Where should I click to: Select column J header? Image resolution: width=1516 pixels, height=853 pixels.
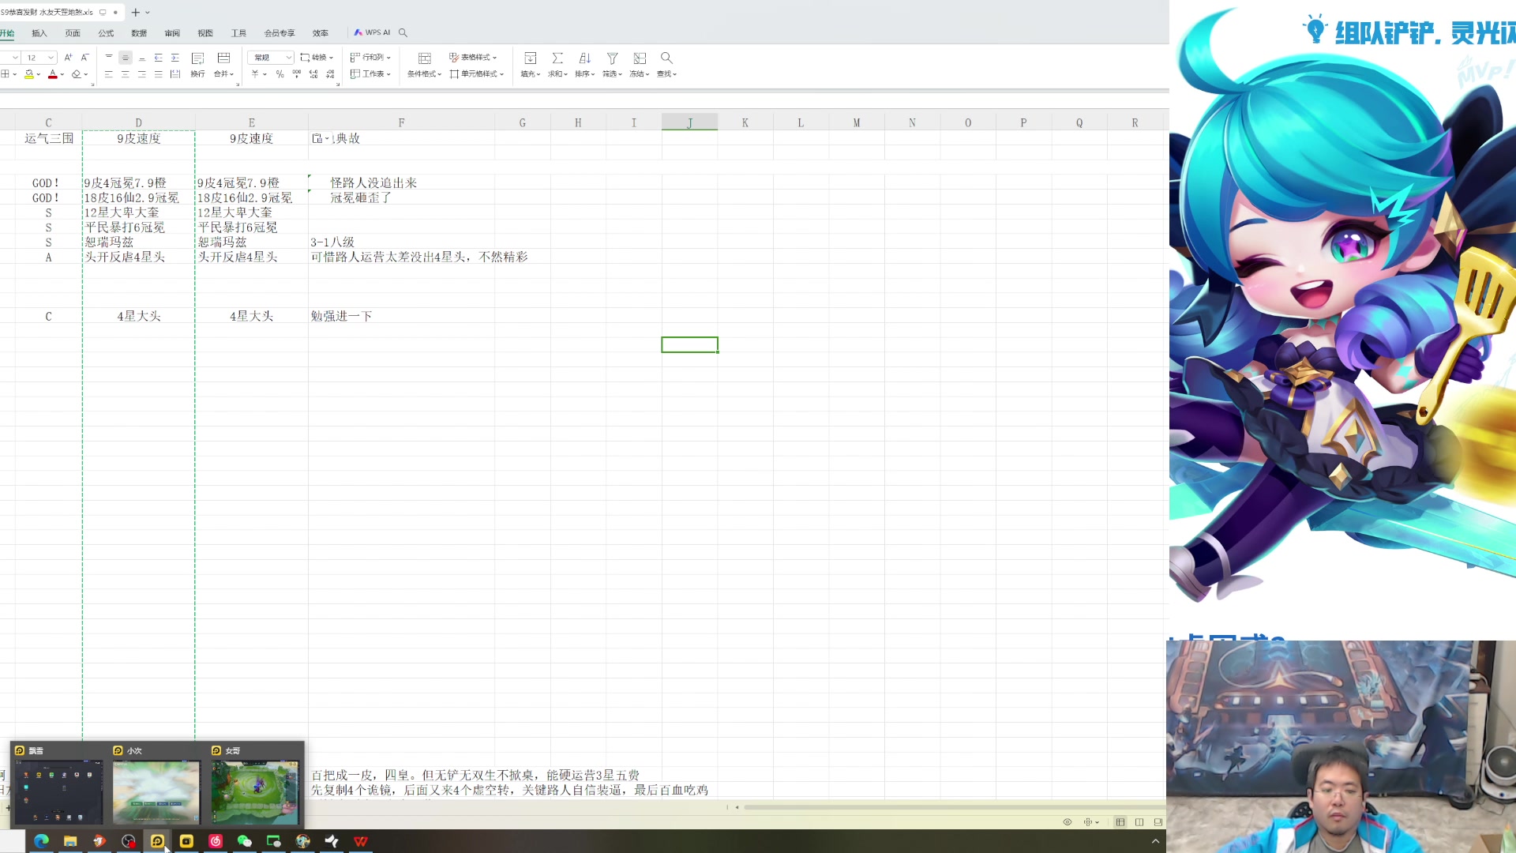tap(689, 122)
